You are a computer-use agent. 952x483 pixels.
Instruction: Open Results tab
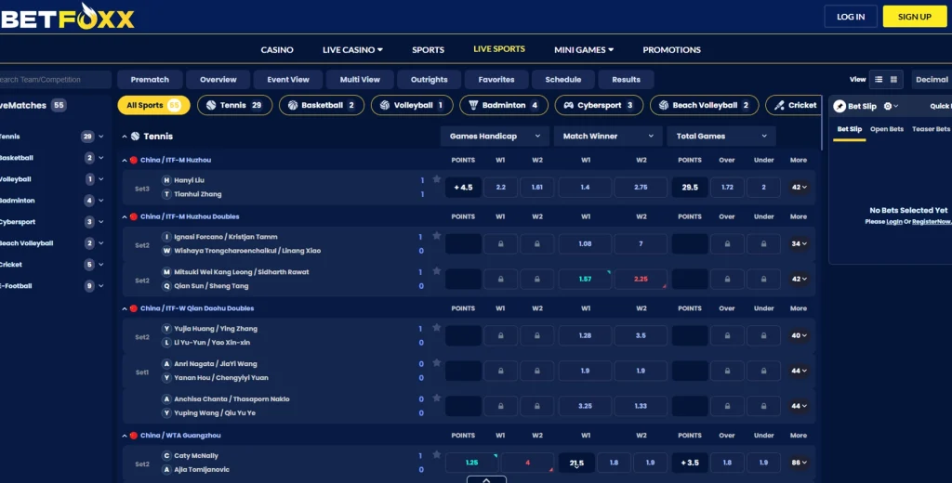[x=626, y=80]
